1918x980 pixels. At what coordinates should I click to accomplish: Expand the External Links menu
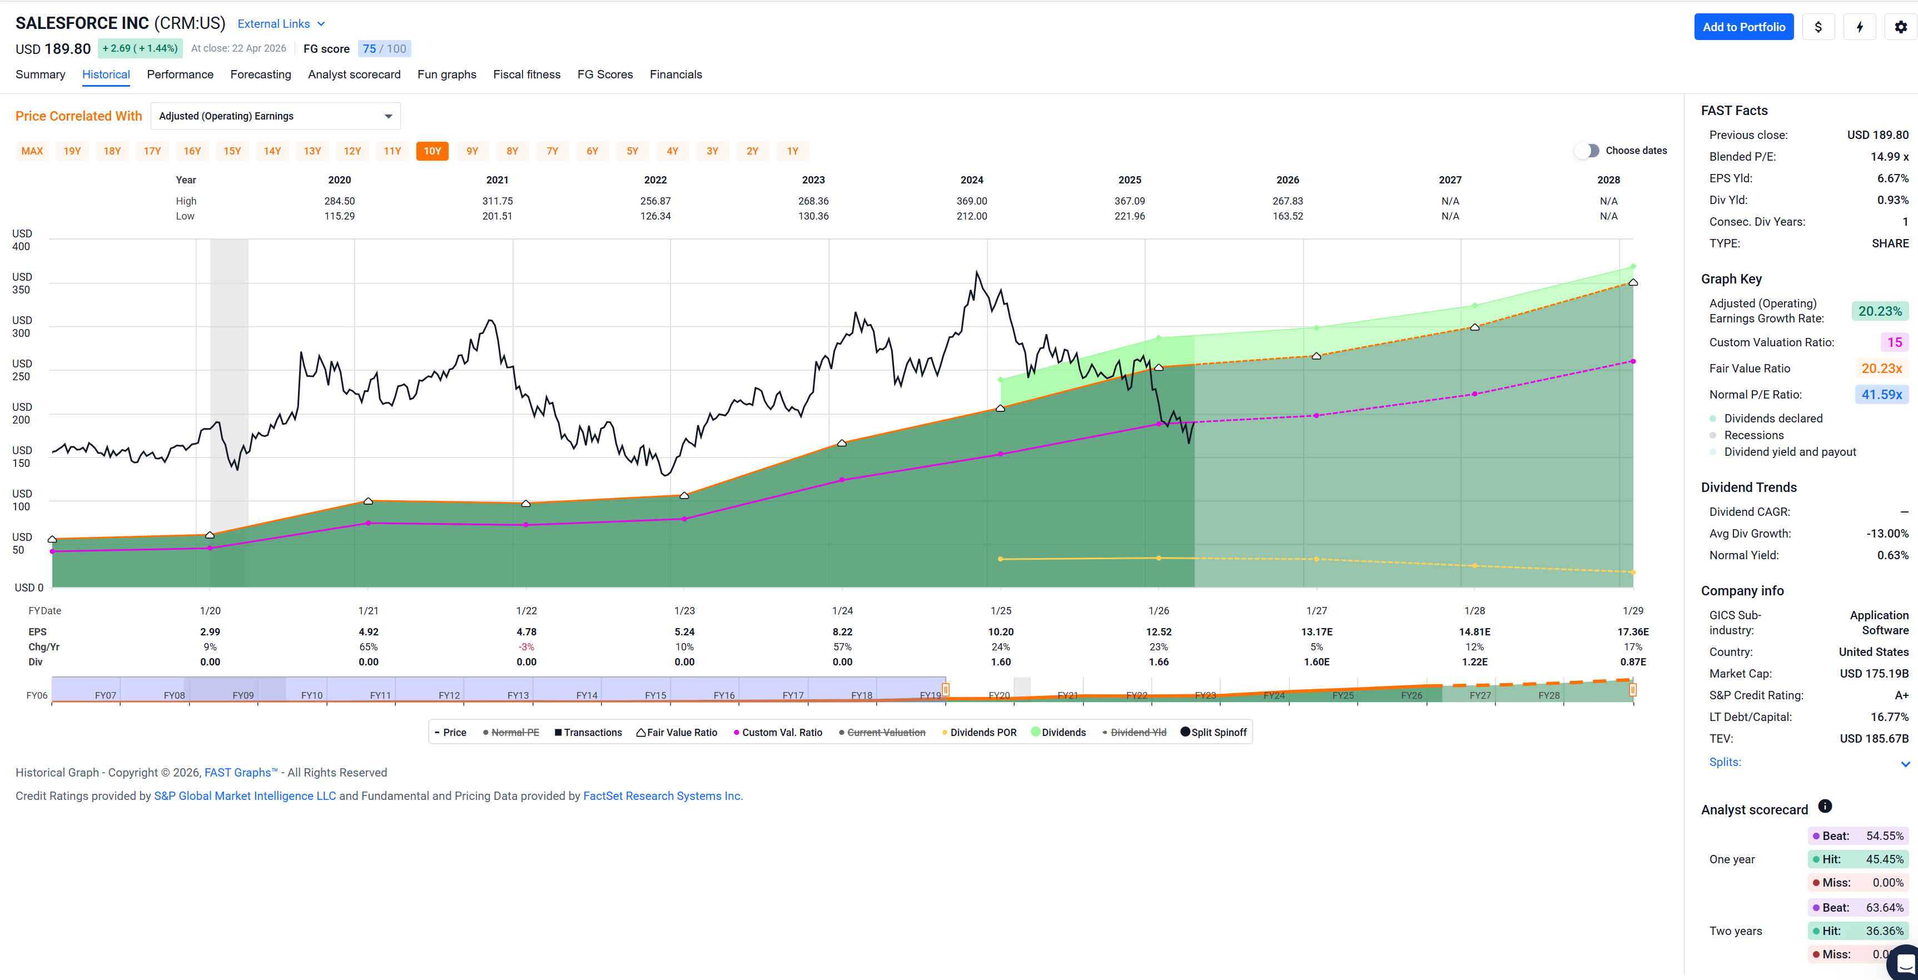pos(281,24)
